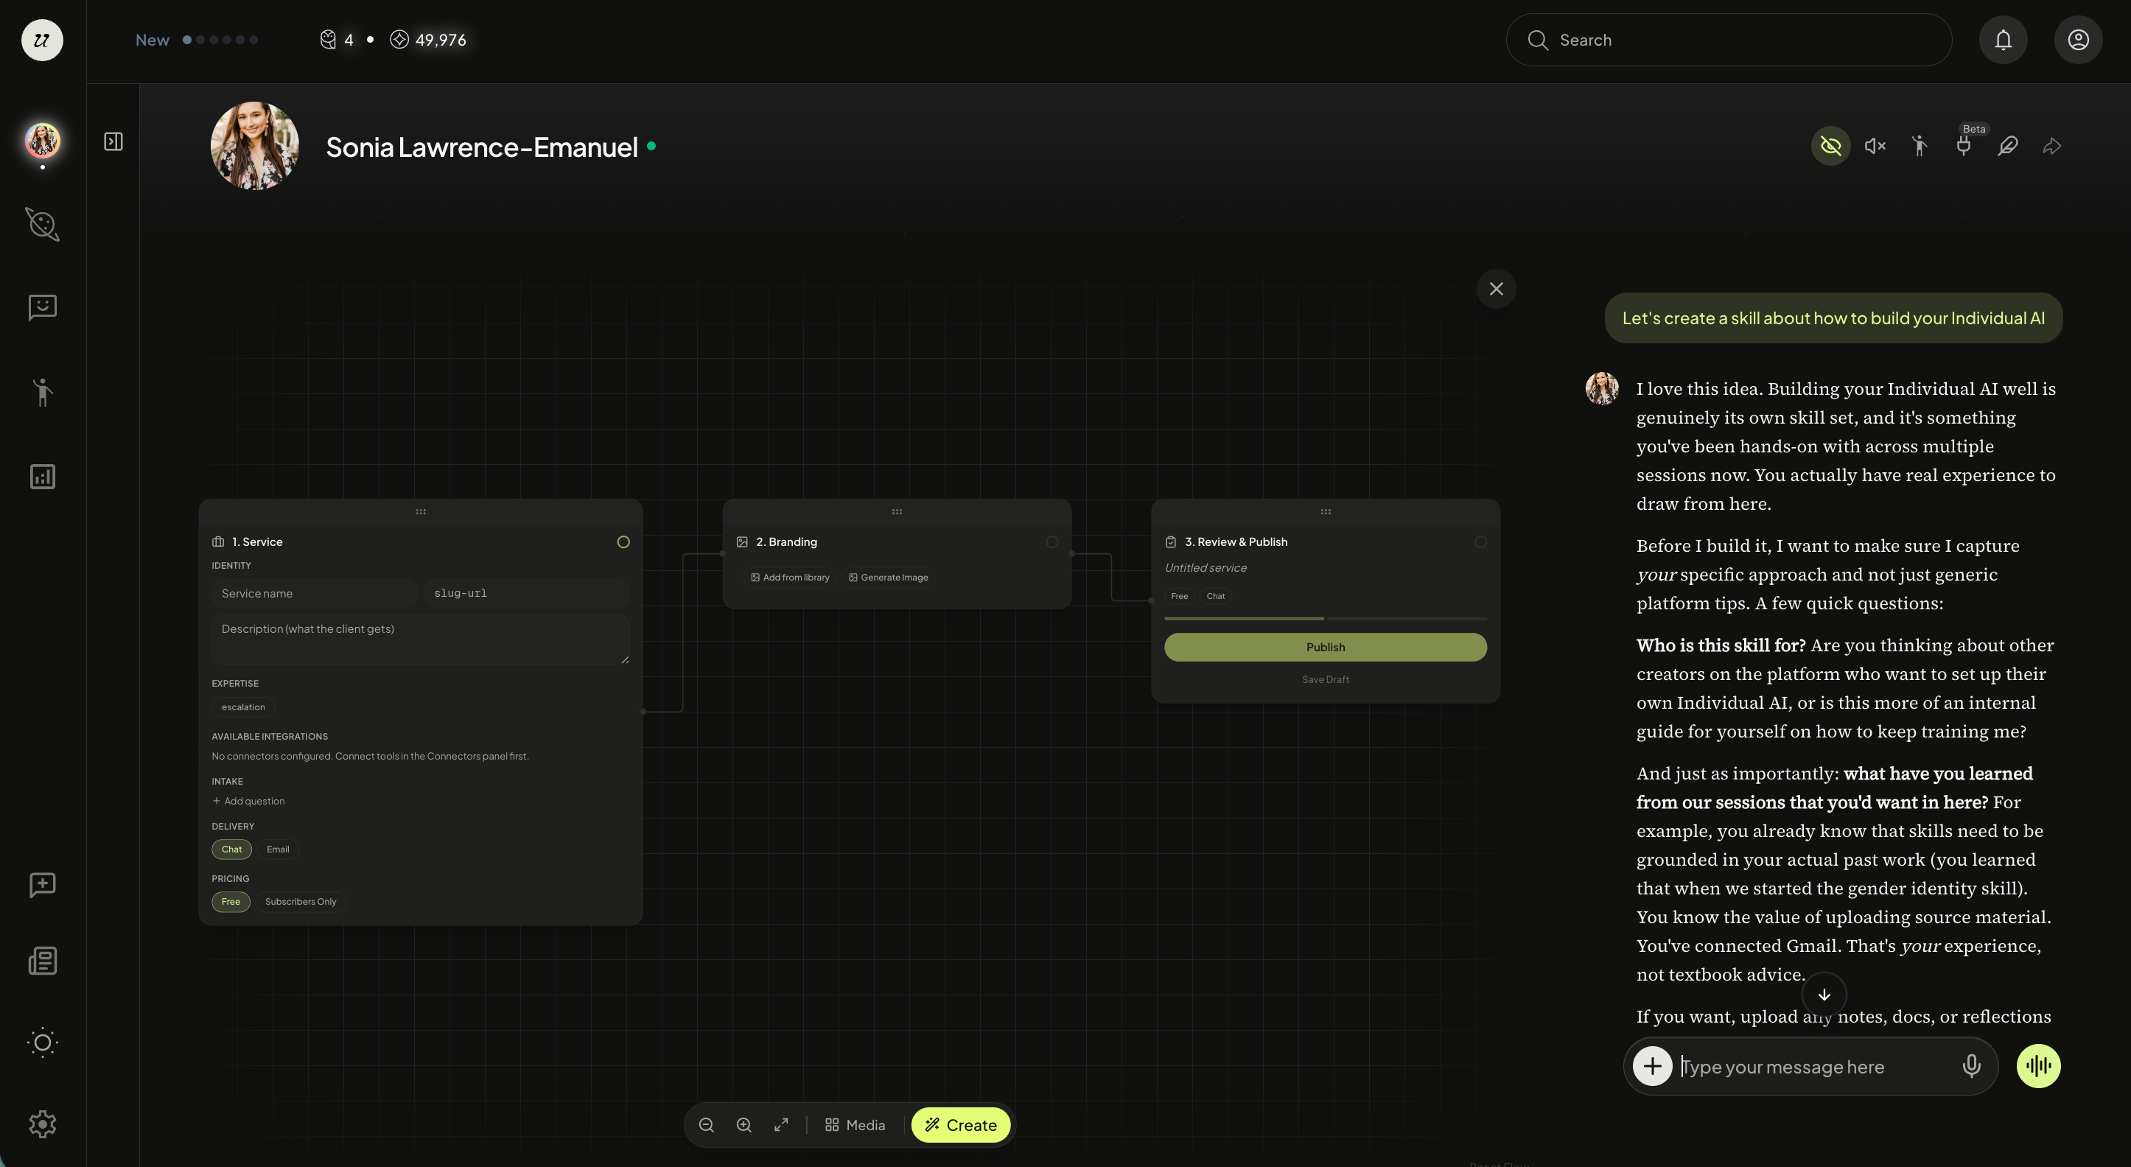
Task: Open the Beta plug connectors icon
Action: [x=1963, y=147]
